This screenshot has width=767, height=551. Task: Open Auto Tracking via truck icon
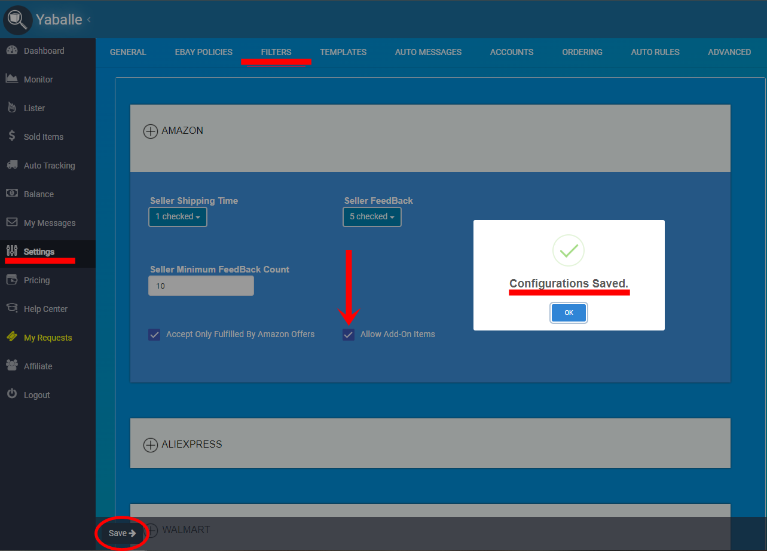coord(12,165)
